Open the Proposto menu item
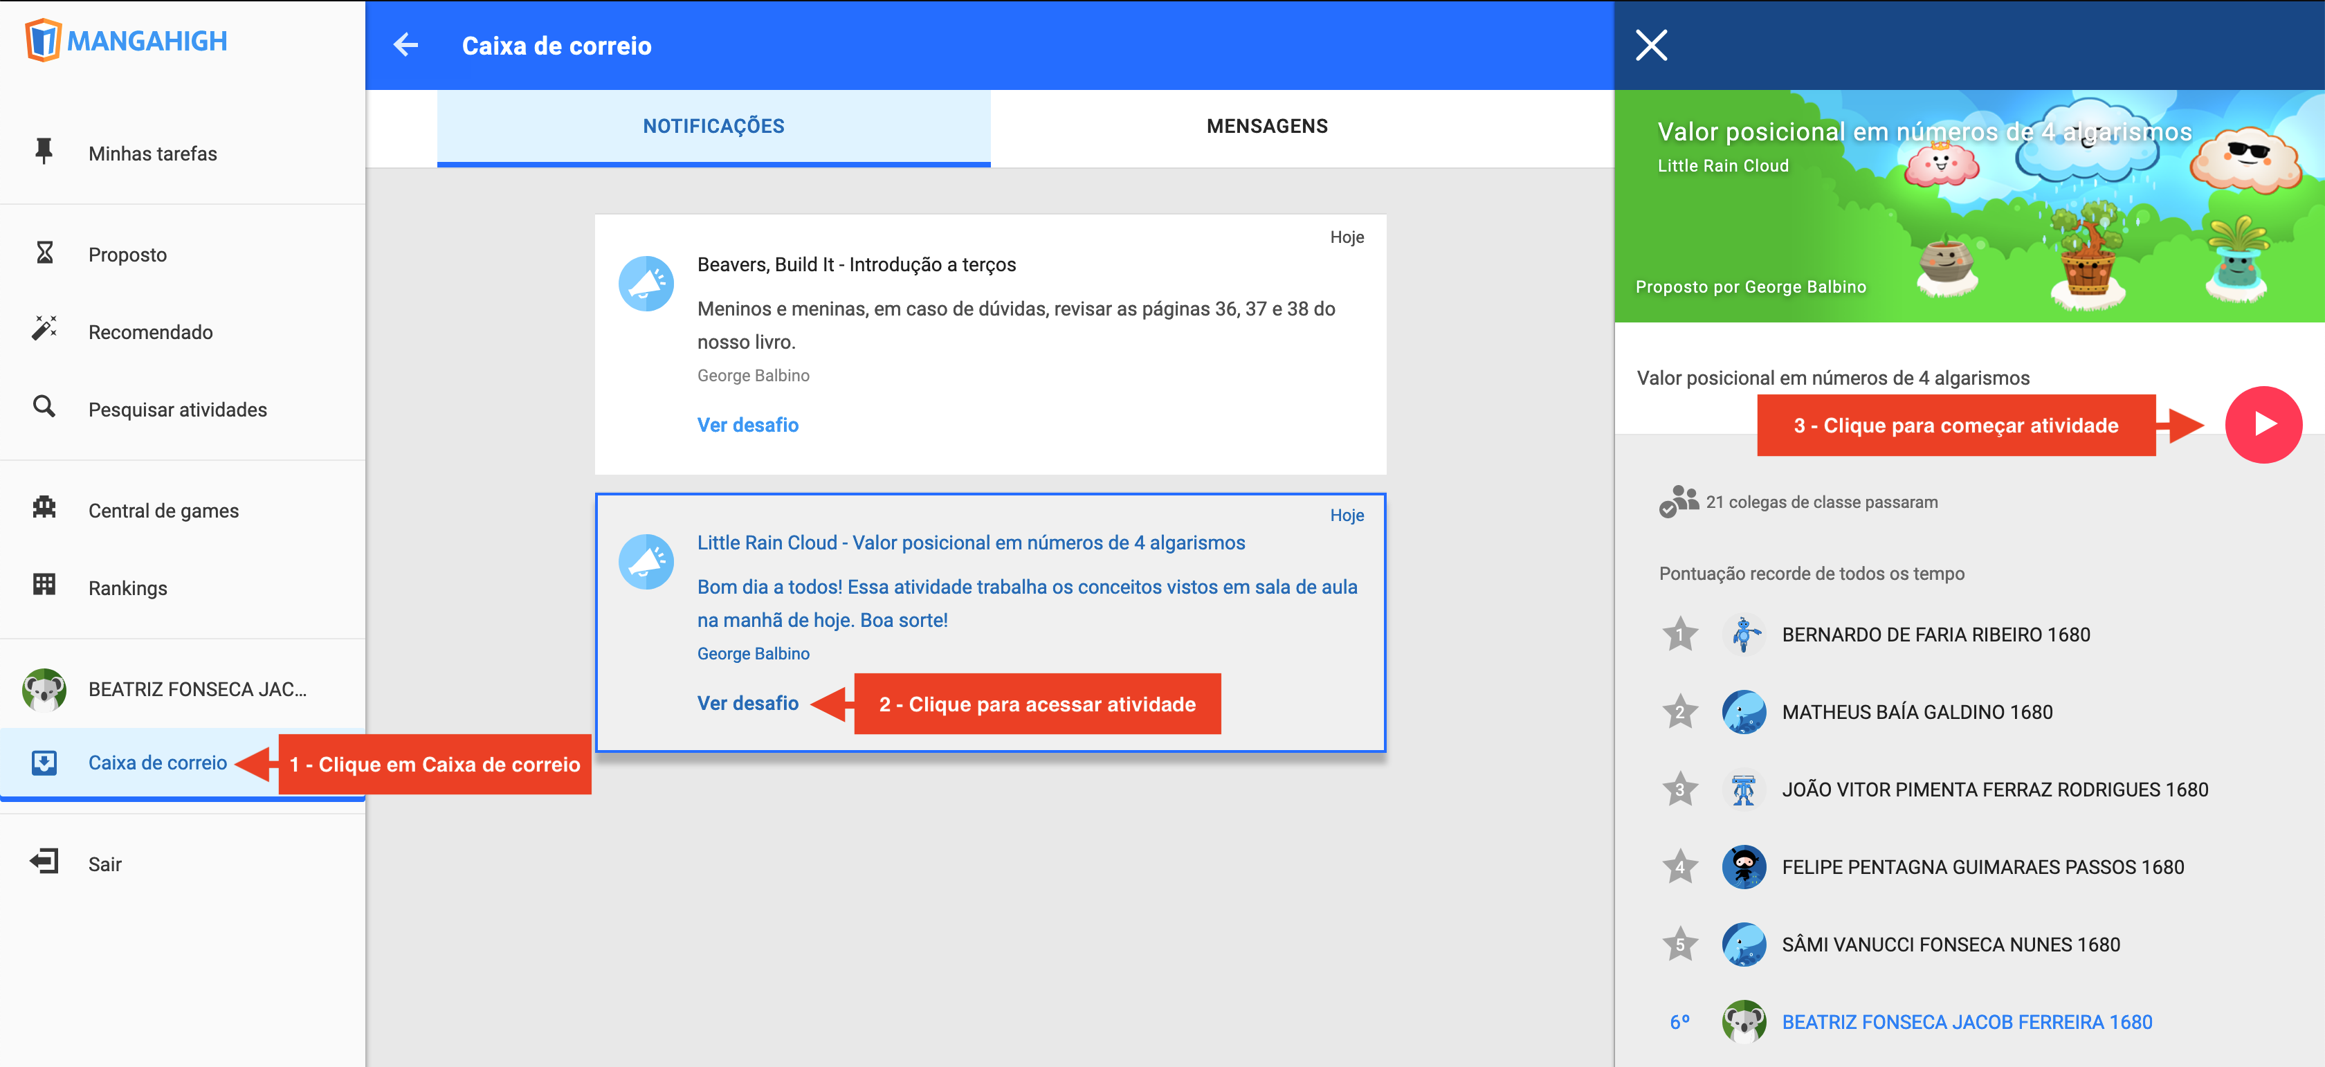The image size is (2325, 1067). click(x=182, y=254)
